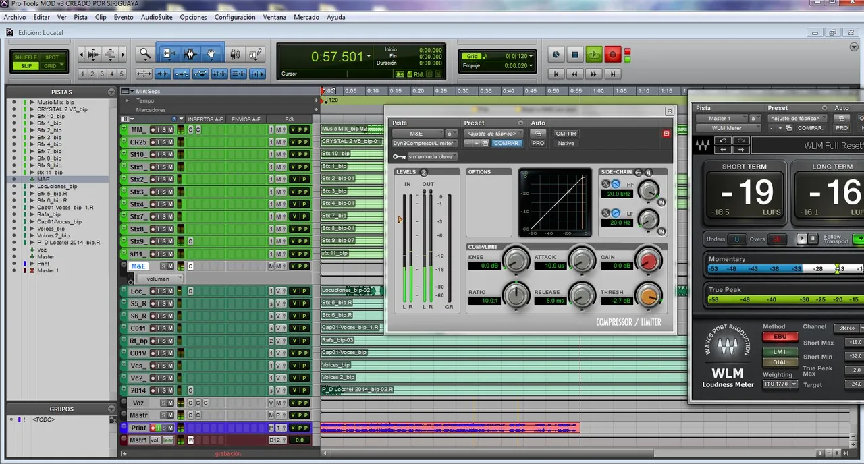Screen dimensions: 864x464
Task: Enable SHUFFLE edit mode
Action: [x=26, y=57]
